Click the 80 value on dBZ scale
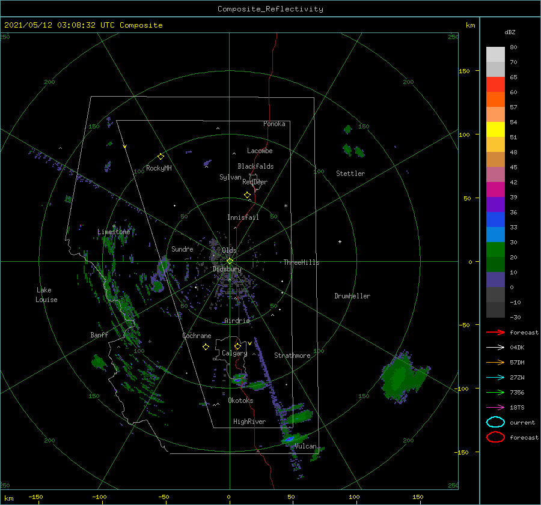The height and width of the screenshot is (505, 541). coord(513,47)
